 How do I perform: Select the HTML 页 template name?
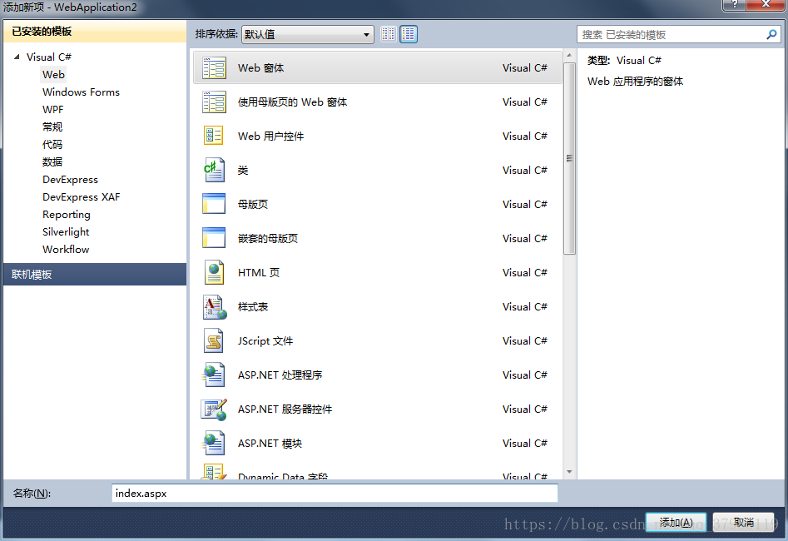[259, 272]
